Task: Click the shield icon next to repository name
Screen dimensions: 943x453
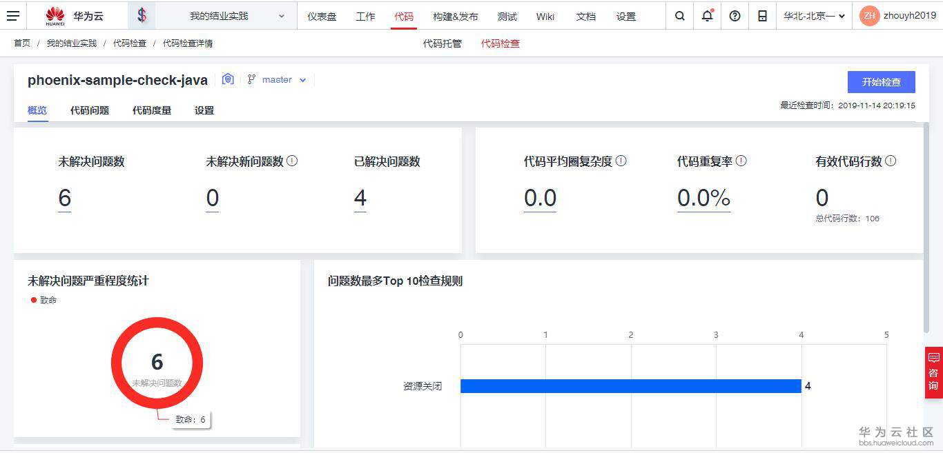Action: coord(228,79)
